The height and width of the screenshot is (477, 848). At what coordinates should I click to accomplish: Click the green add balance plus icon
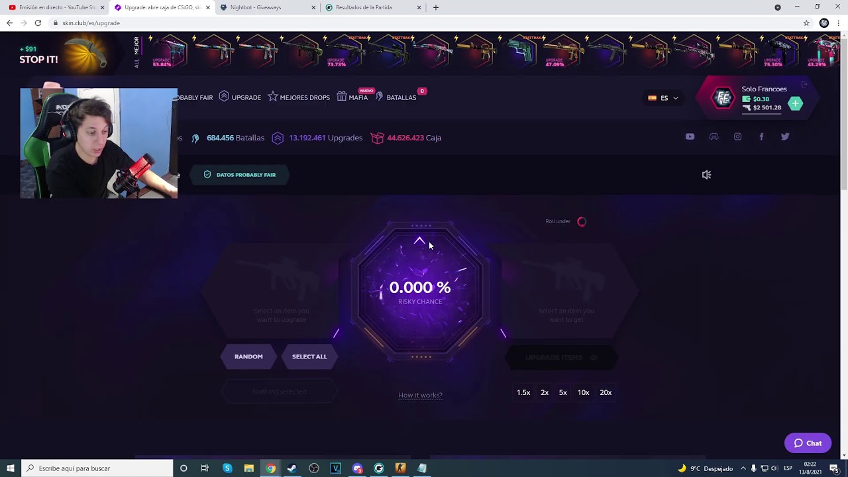796,103
